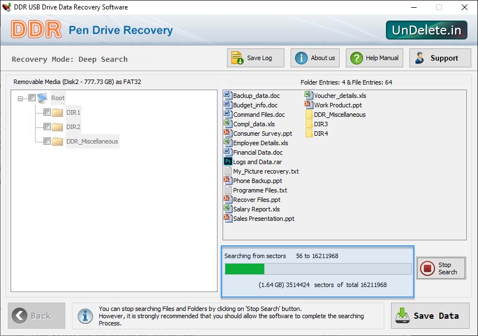Click the Salary Report.xls file icon
Viewport: 478px width, 336px height.
click(228, 209)
